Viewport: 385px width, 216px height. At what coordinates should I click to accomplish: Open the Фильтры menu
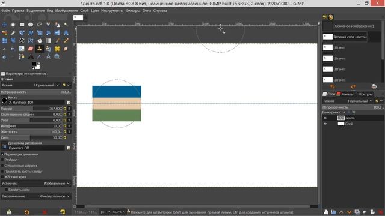pyautogui.click(x=133, y=11)
